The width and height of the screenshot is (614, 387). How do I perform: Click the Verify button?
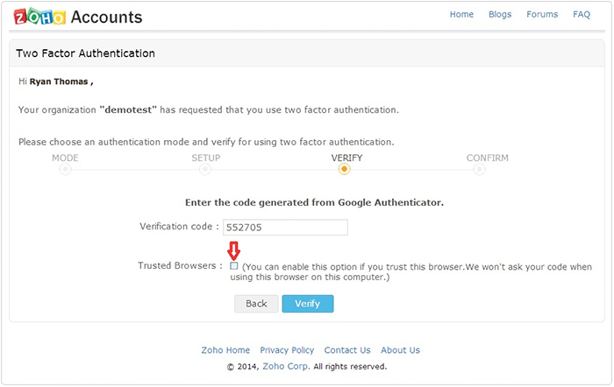tap(307, 304)
